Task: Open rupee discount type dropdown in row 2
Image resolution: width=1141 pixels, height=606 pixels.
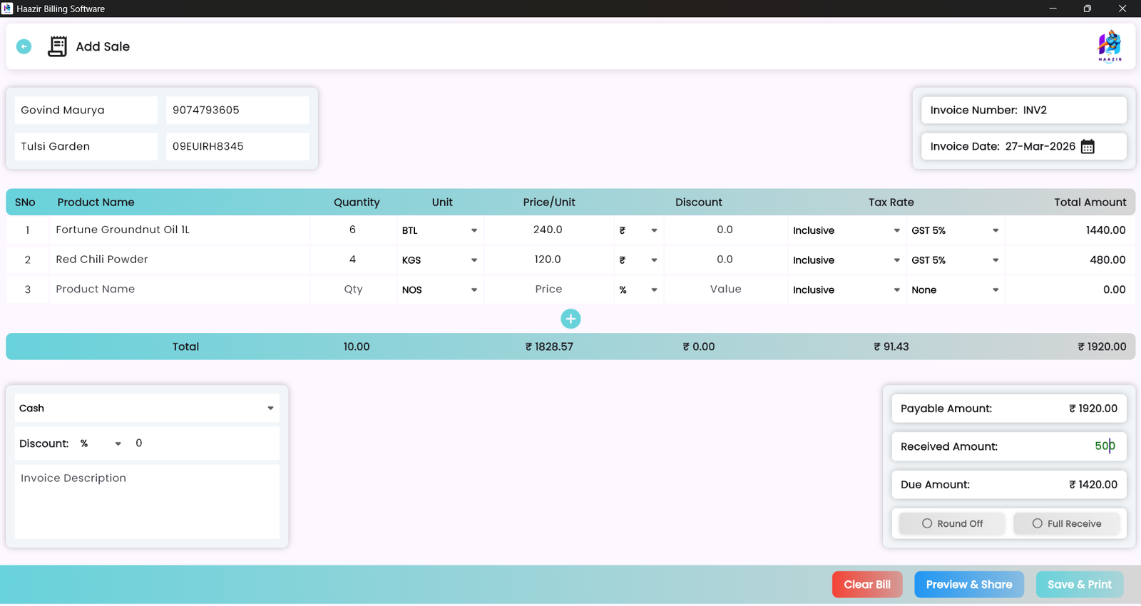Action: pos(638,260)
